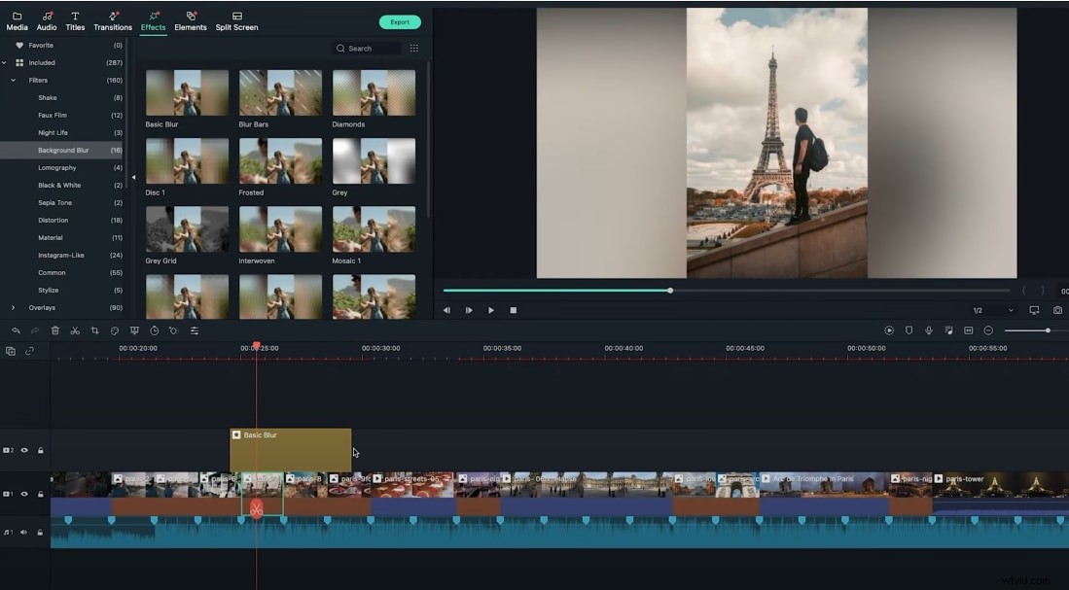The image size is (1069, 590).
Task: Open the advanced adjustment sliders icon
Action: point(194,330)
